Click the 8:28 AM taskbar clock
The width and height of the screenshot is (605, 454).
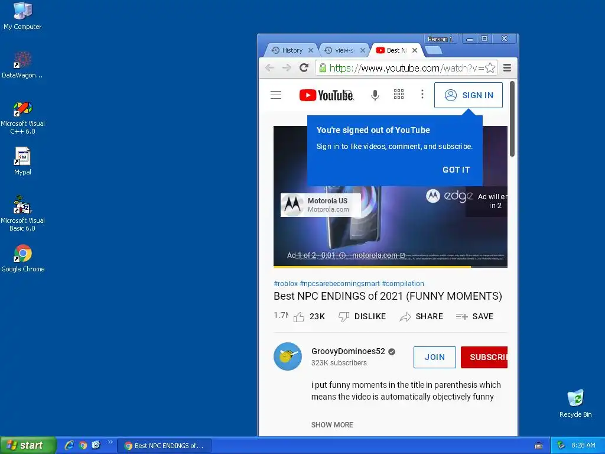583,445
